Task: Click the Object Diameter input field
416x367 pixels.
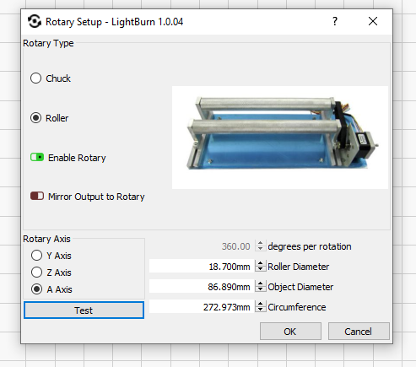Action: [202, 286]
